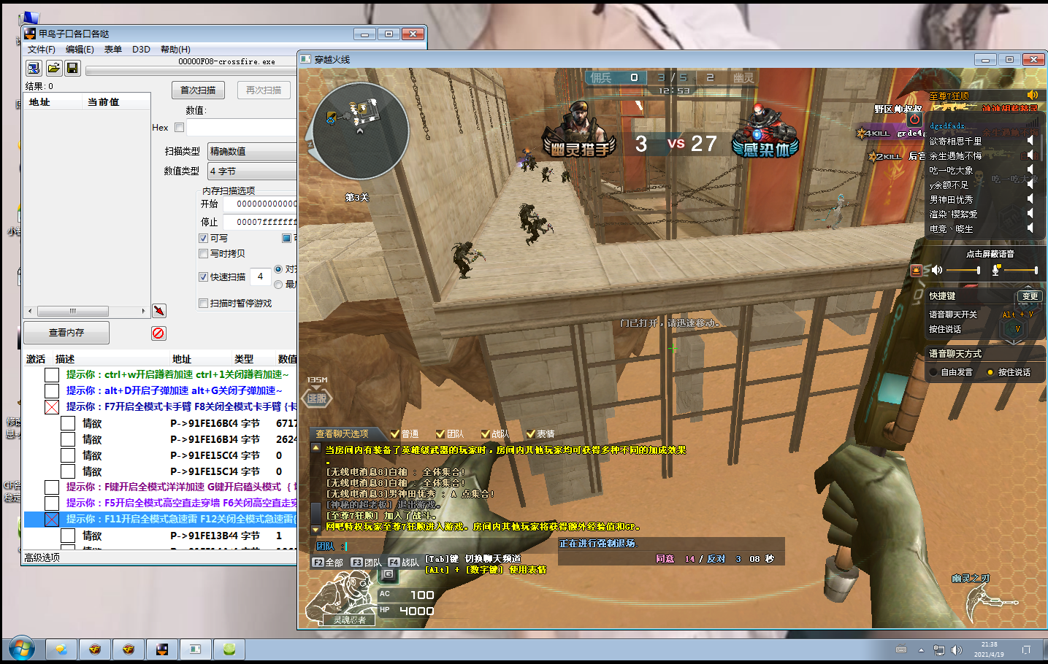This screenshot has height=664, width=1048.
Task: Open the 数值类型 dropdown
Action: [x=252, y=171]
